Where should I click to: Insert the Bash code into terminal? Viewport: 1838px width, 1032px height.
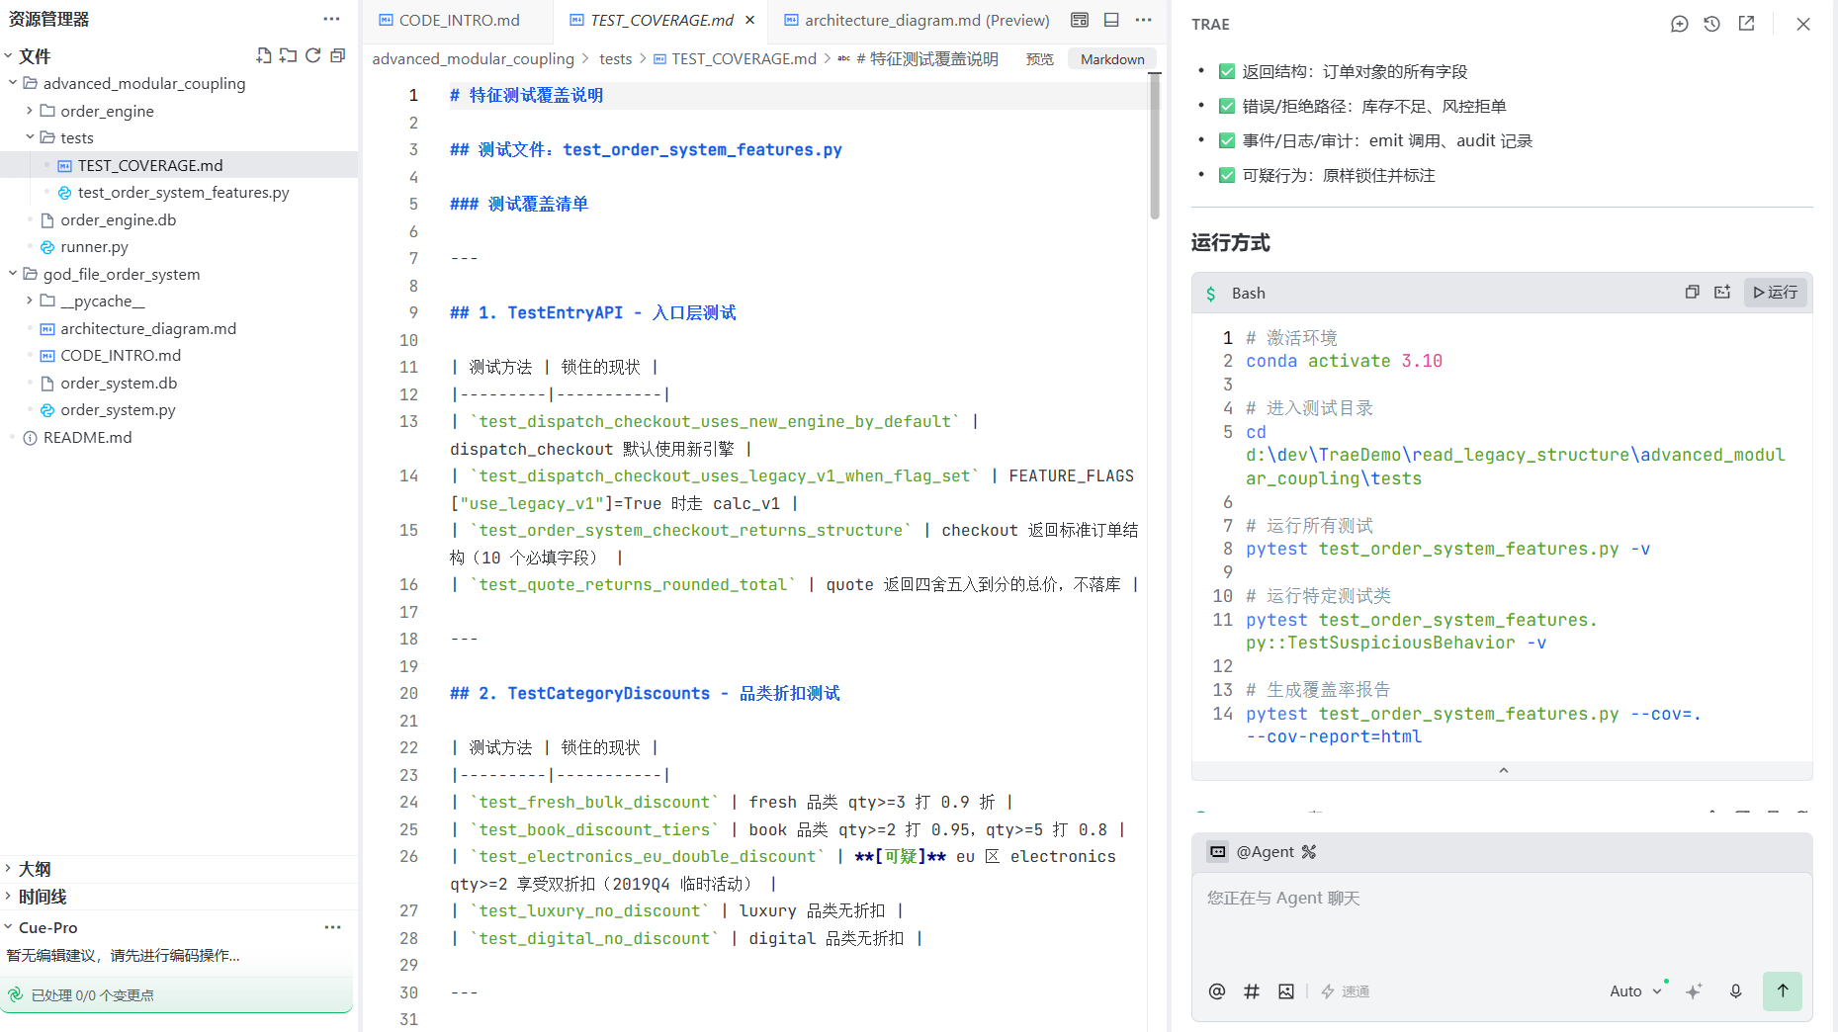tap(1722, 293)
